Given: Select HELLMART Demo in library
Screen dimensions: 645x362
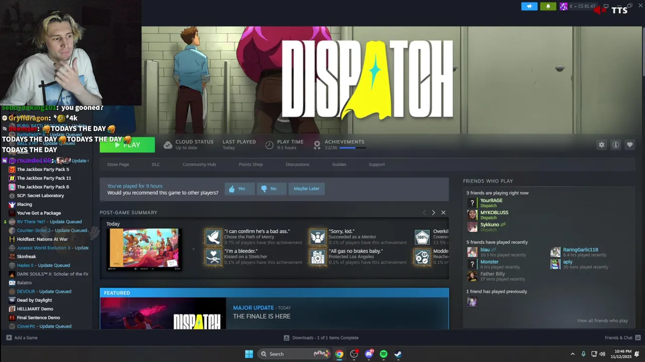Looking at the screenshot, I should coord(35,309).
